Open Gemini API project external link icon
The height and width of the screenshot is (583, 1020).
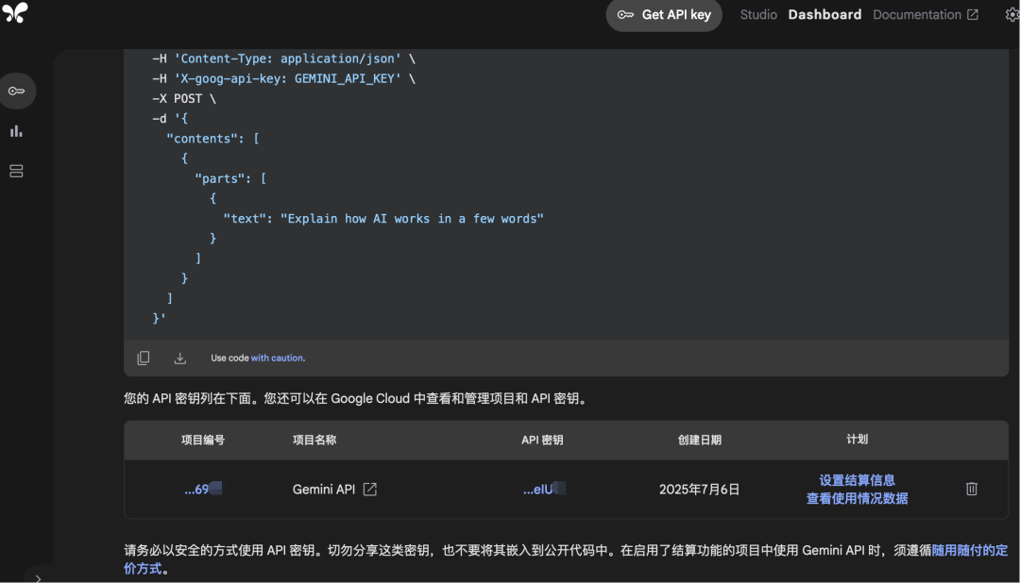[369, 490]
